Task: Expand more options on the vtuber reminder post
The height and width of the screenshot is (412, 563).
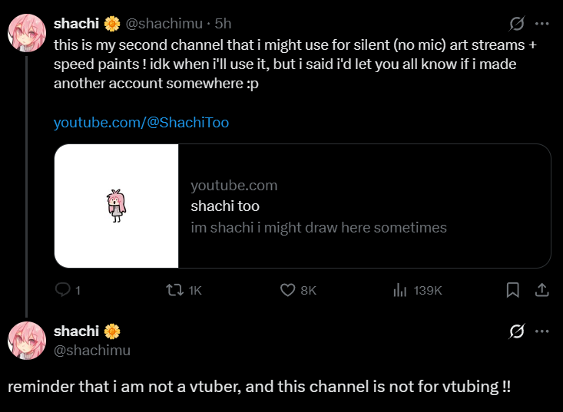Action: pos(542,331)
